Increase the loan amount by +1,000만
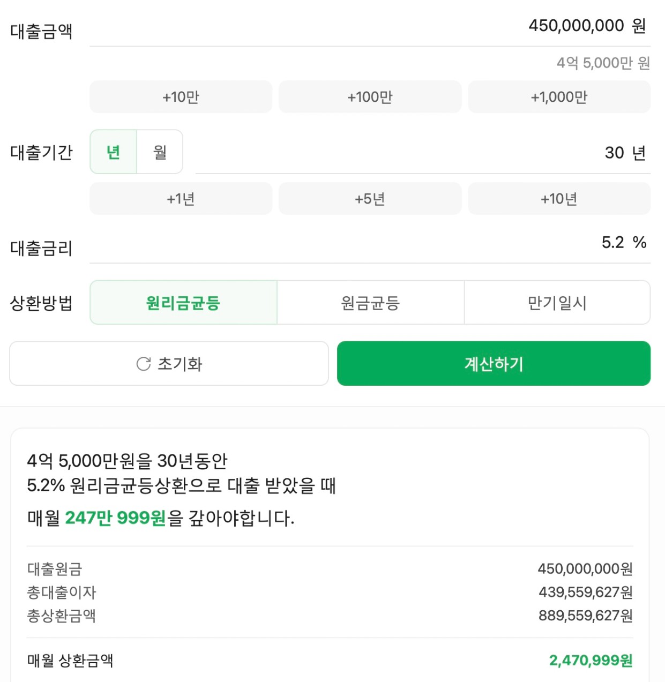665x682 pixels. pyautogui.click(x=559, y=97)
